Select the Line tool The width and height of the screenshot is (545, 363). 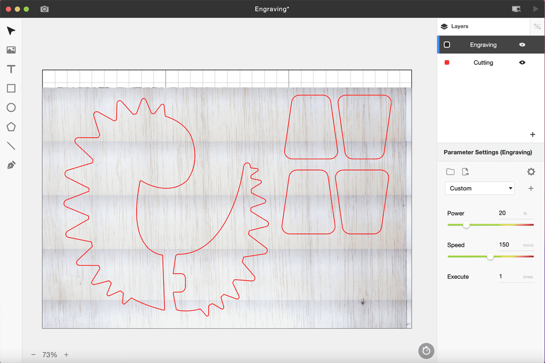click(11, 146)
